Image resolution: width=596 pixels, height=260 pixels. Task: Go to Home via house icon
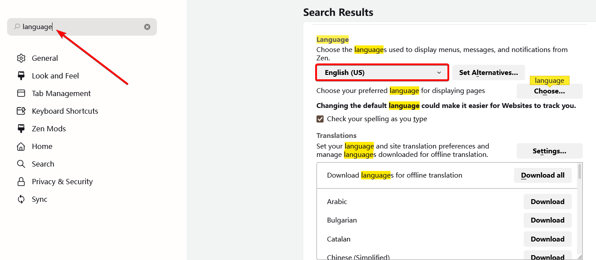pos(21,146)
